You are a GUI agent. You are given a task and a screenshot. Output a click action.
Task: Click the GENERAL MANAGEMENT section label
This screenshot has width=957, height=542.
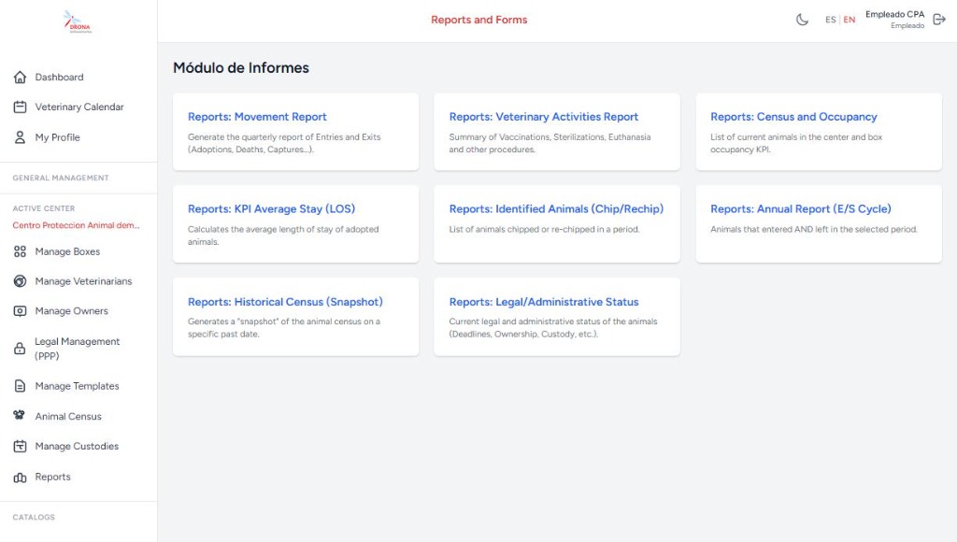(x=61, y=178)
